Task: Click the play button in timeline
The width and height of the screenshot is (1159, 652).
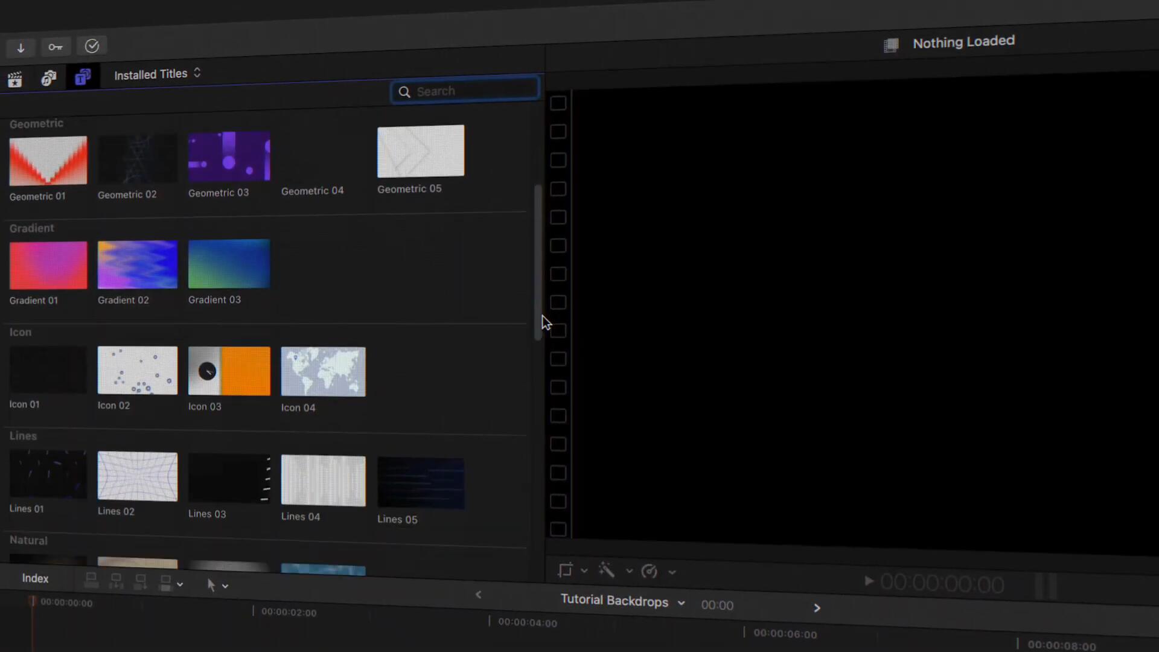Action: [867, 581]
